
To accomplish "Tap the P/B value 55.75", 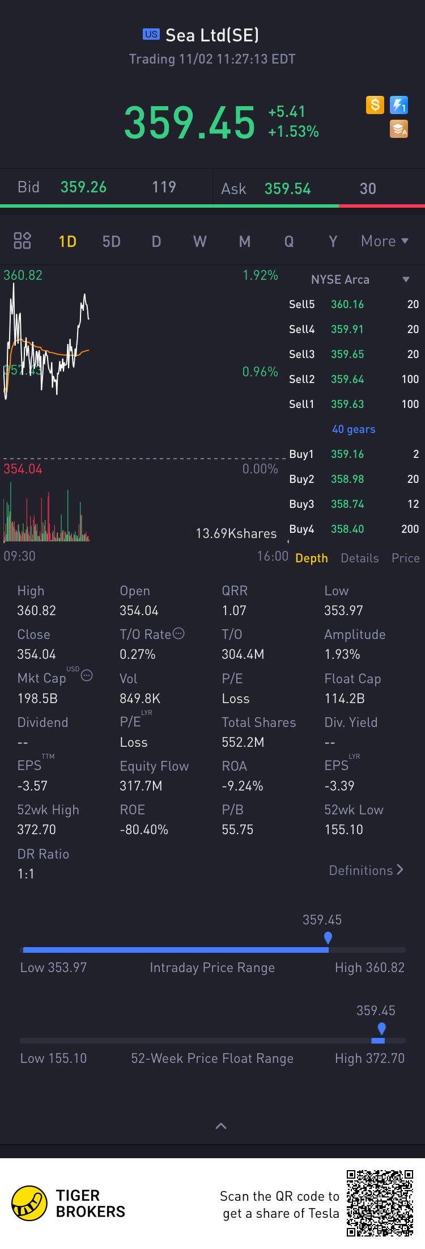I will (237, 830).
